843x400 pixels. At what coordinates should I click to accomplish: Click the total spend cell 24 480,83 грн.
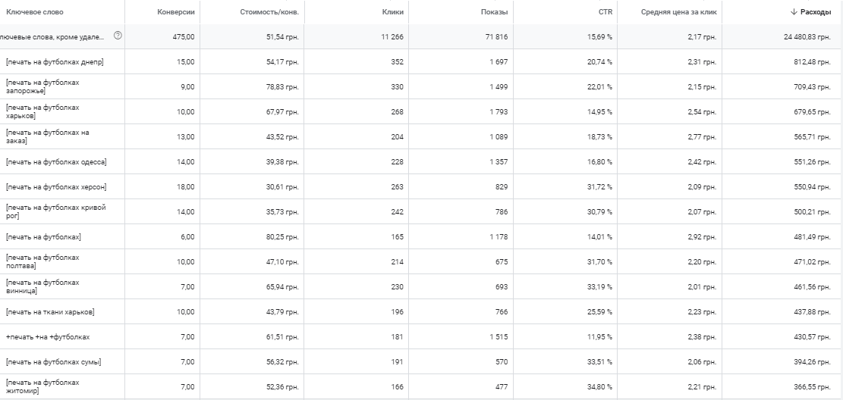807,36
